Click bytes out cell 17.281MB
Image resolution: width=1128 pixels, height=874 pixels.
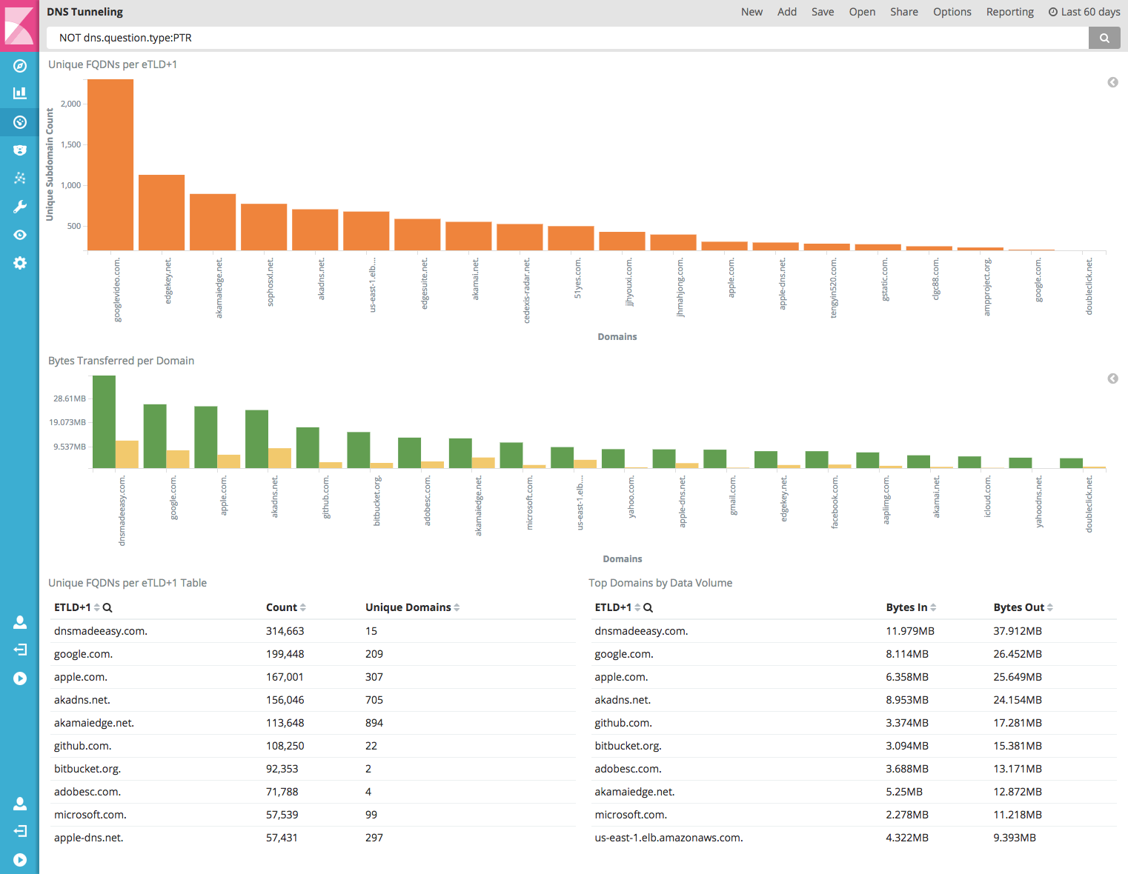click(x=1018, y=723)
